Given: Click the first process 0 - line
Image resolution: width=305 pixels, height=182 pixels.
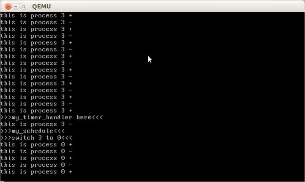Looking at the screenshot, I should point(36,152).
